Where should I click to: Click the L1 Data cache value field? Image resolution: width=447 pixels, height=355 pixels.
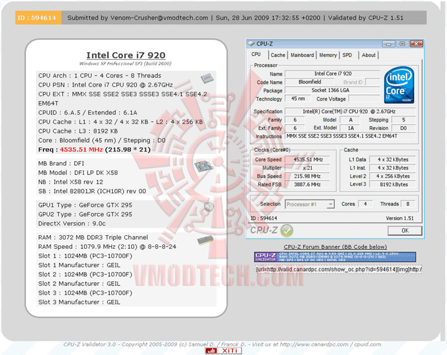tap(393, 160)
